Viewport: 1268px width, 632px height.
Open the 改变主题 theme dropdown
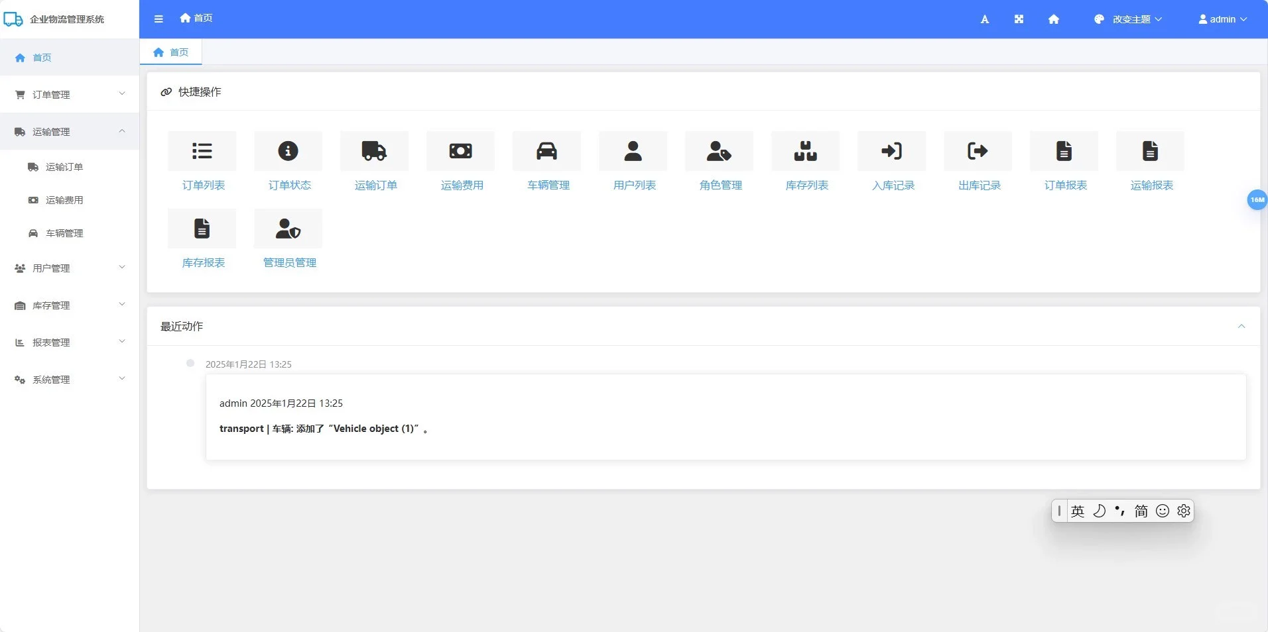[x=1128, y=19]
